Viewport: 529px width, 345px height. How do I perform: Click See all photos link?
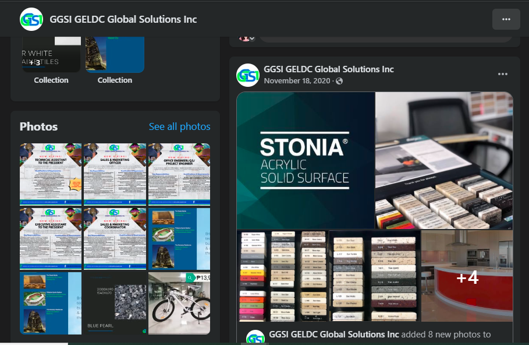(x=179, y=126)
